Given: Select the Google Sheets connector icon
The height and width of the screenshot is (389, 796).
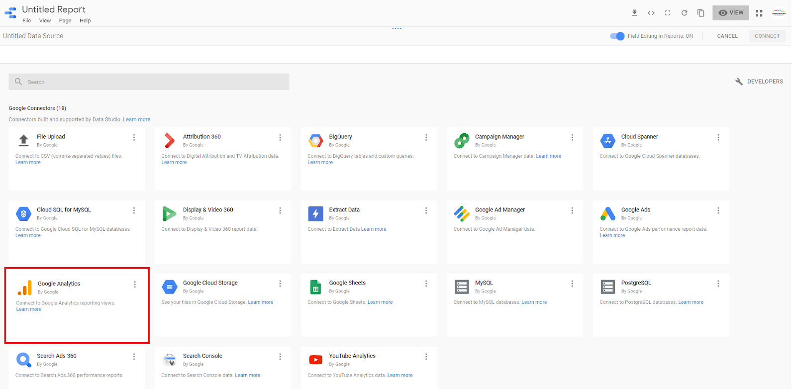Looking at the screenshot, I should coord(315,287).
